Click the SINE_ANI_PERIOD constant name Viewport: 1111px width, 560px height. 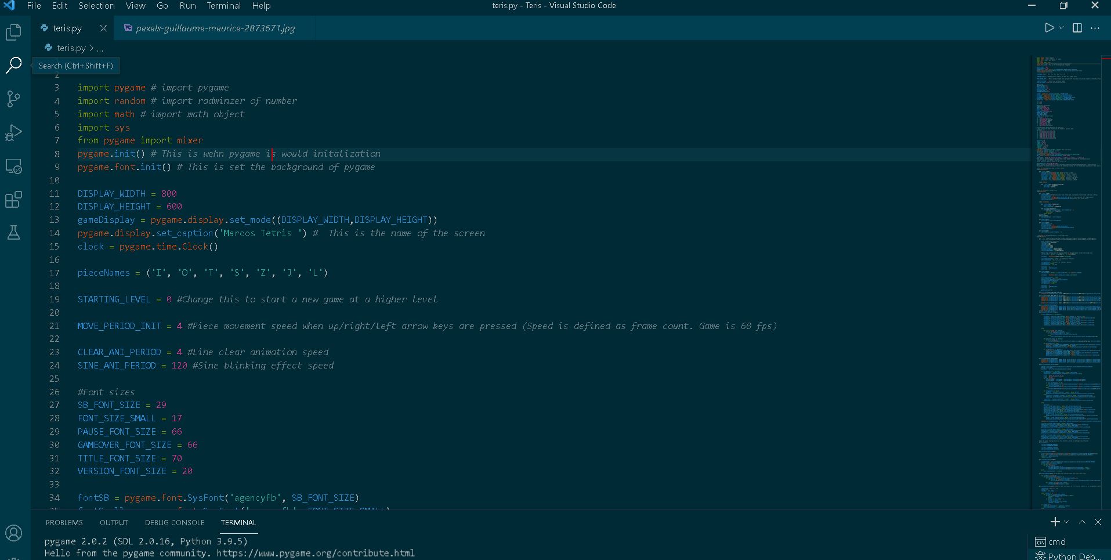[x=117, y=366]
